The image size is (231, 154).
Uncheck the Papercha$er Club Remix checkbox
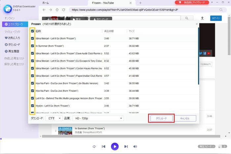(x=33, y=76)
